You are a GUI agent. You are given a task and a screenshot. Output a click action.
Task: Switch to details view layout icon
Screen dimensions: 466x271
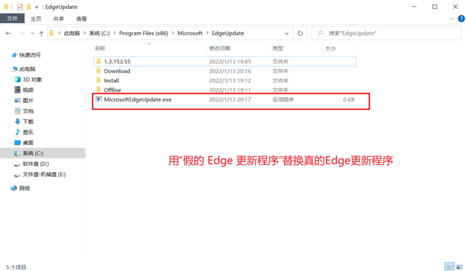449,266
